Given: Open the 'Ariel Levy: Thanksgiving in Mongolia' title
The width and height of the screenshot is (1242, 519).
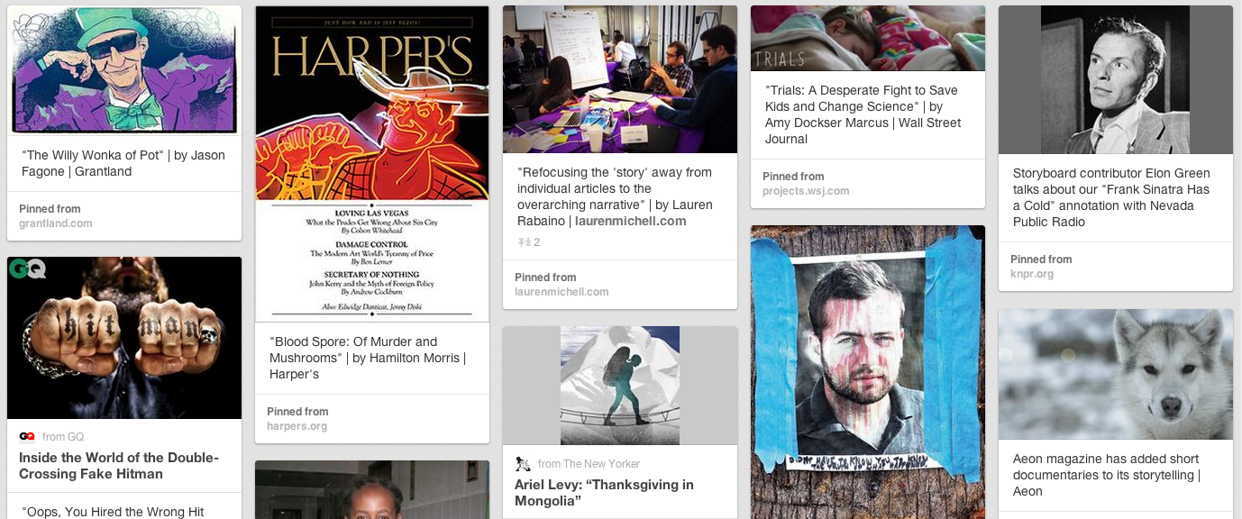Looking at the screenshot, I should pos(604,493).
